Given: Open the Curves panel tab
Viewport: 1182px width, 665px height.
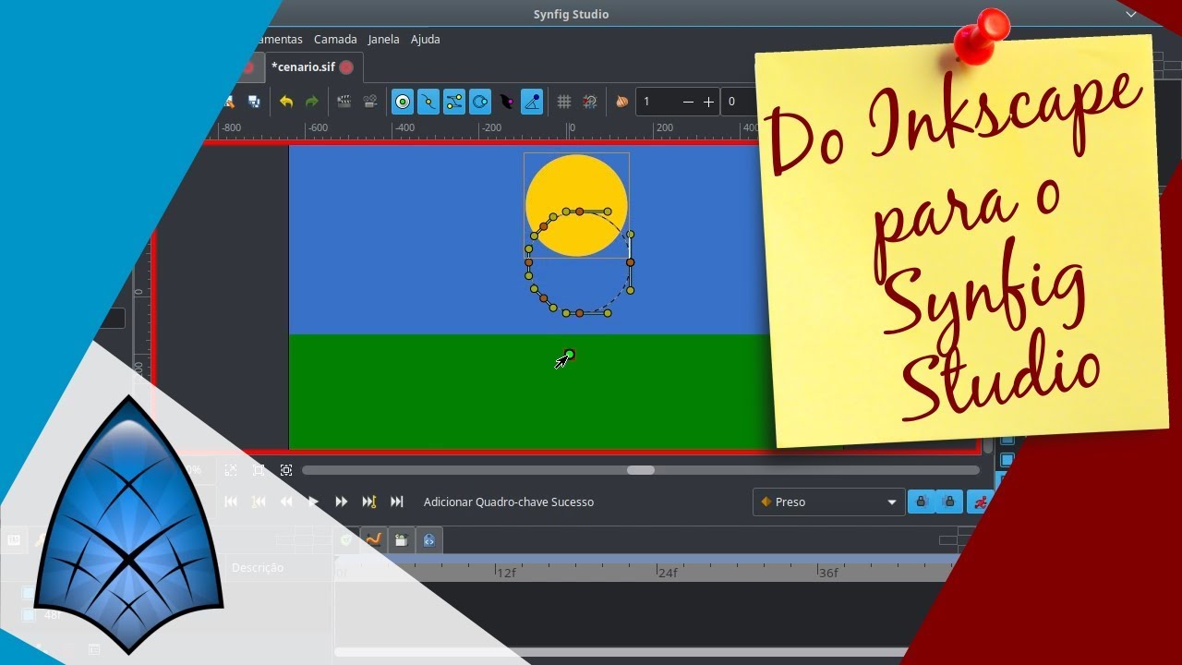Looking at the screenshot, I should coord(374,540).
